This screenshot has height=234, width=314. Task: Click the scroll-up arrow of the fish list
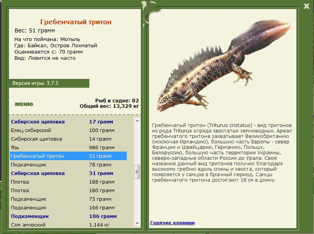click(137, 121)
